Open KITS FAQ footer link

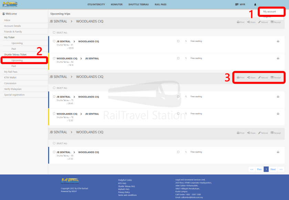click(x=122, y=183)
